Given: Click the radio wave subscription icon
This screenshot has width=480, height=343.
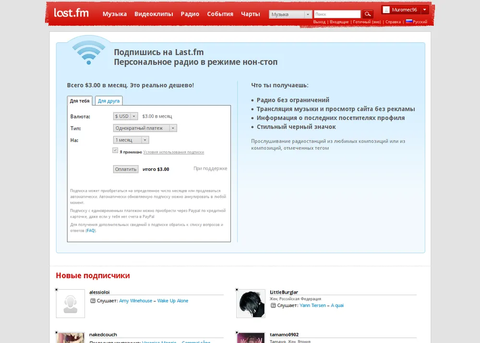Looking at the screenshot, I should tap(89, 53).
